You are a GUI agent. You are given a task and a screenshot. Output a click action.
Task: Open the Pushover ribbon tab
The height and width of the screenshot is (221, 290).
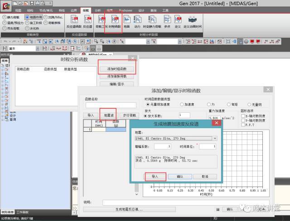pyautogui.click(x=126, y=10)
